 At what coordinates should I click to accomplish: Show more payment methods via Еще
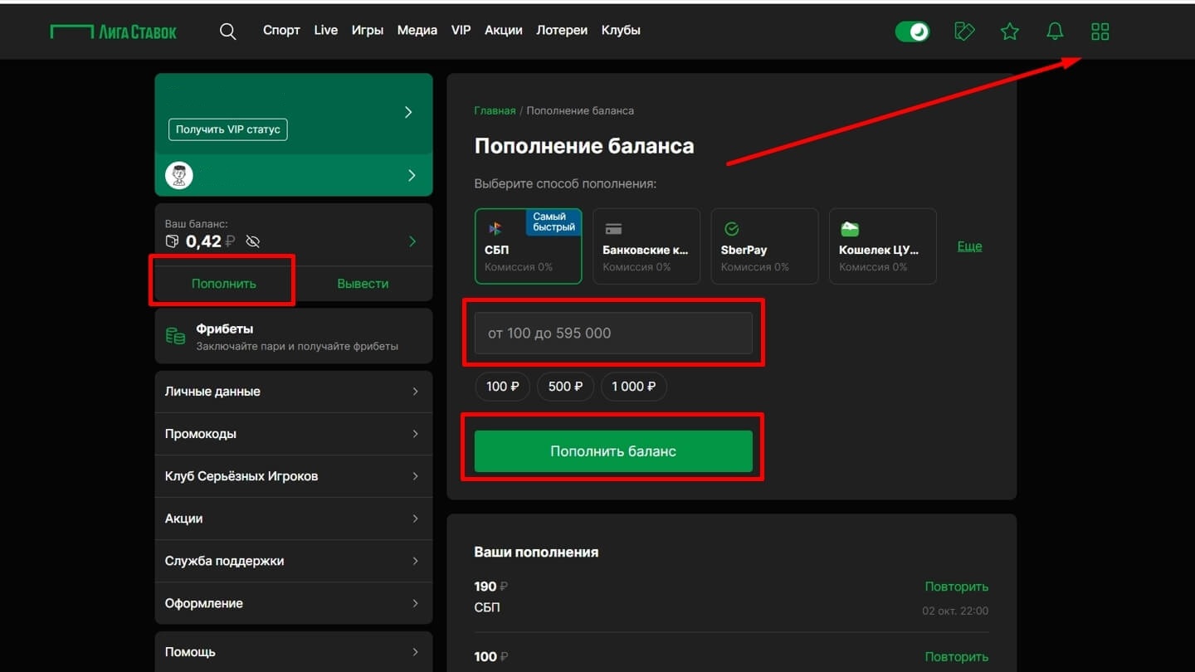click(969, 246)
